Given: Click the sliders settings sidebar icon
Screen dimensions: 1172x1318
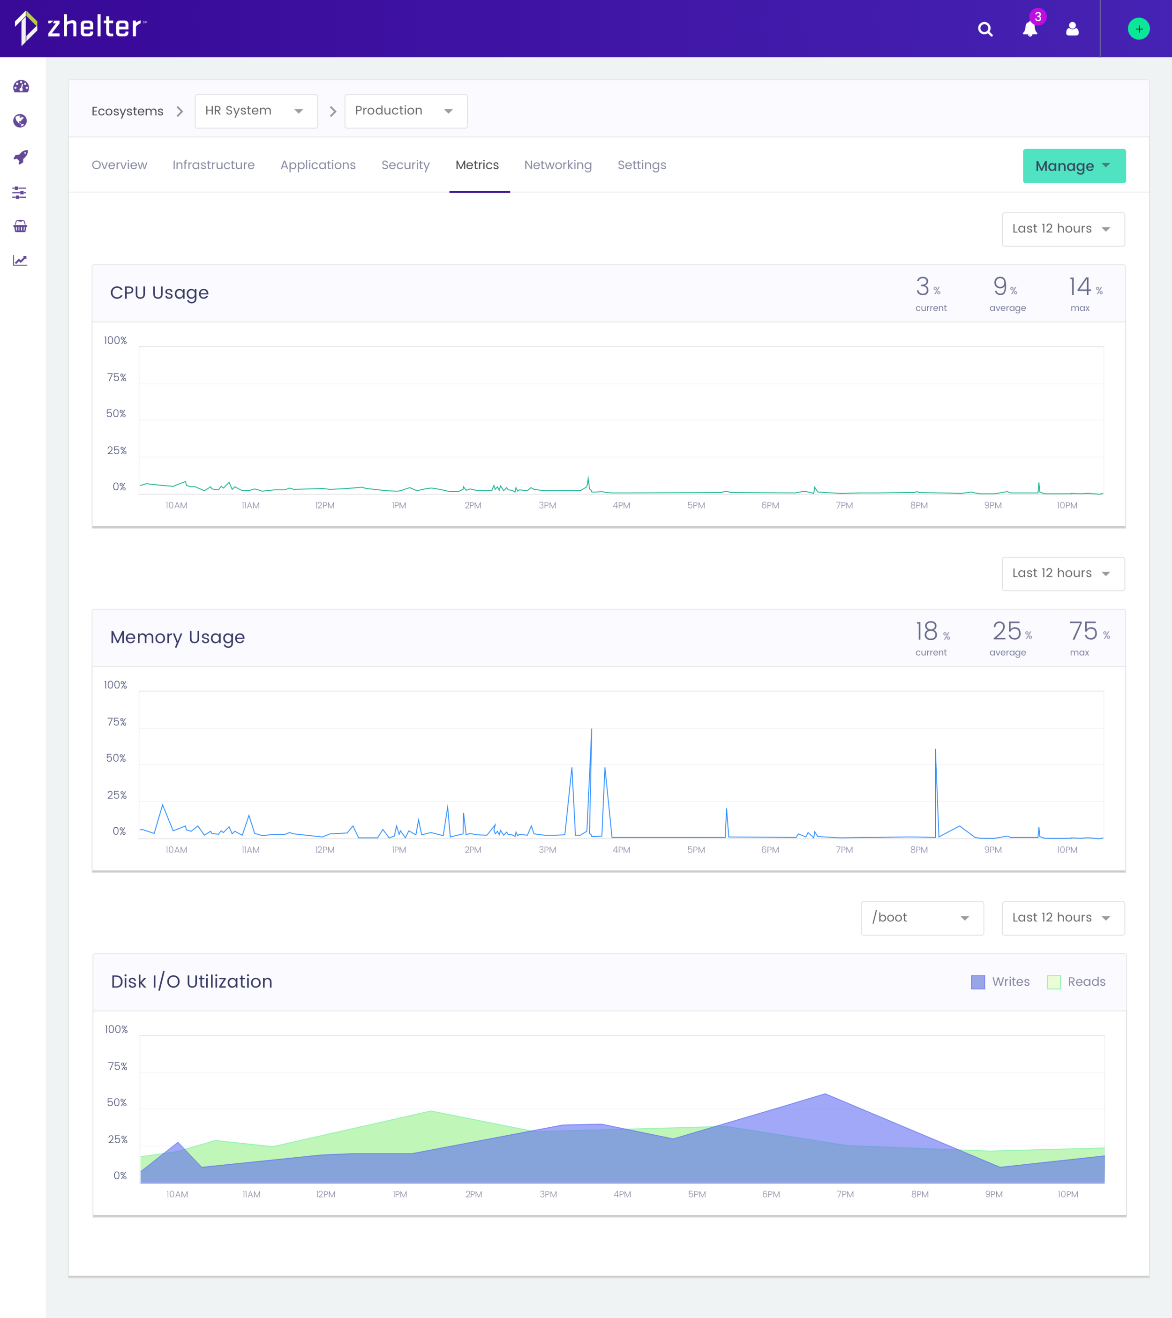Looking at the screenshot, I should click(20, 192).
